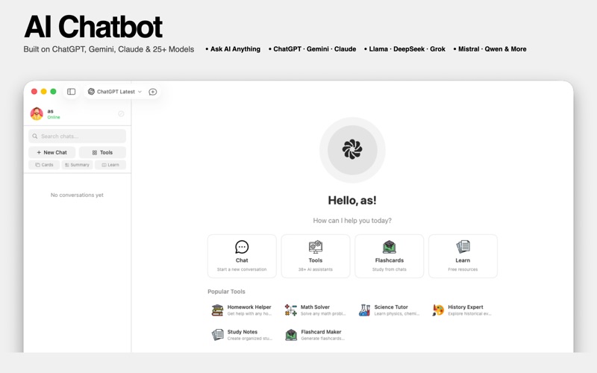Viewport: 597px width, 373px height.
Task: Click the Math Solver symbols icon
Action: [x=291, y=310]
